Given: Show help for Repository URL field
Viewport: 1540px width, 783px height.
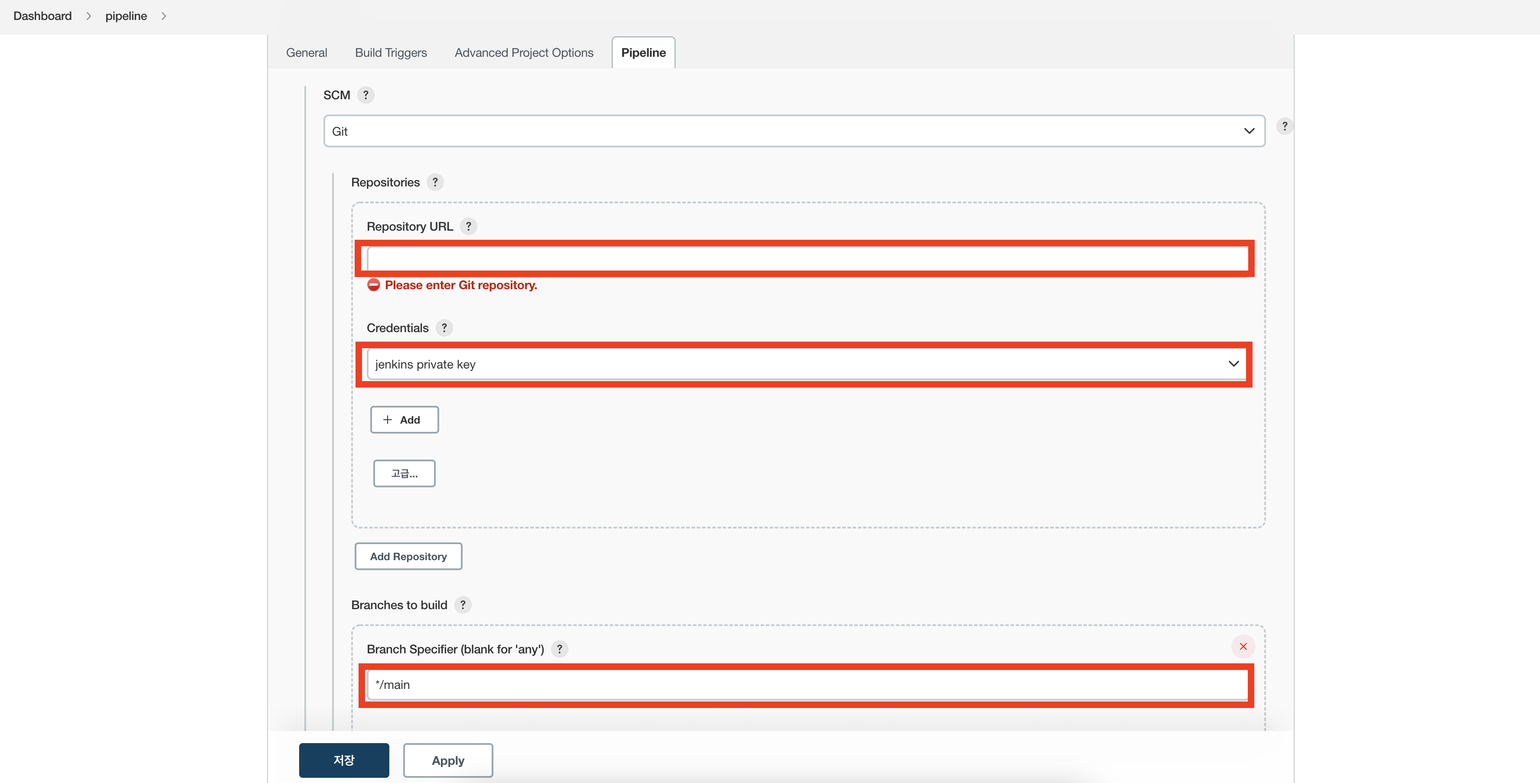Looking at the screenshot, I should 468,226.
